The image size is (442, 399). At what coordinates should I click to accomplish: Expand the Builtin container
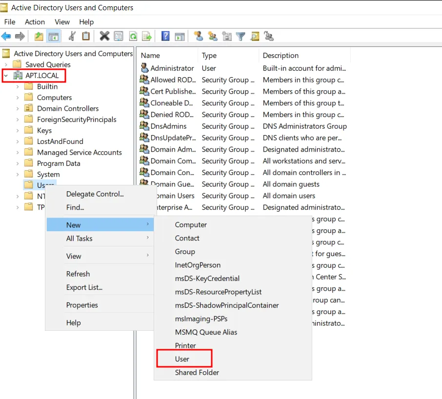[x=18, y=86]
